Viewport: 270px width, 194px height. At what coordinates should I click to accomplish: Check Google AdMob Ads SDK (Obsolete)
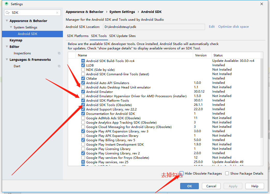(x=83, y=118)
